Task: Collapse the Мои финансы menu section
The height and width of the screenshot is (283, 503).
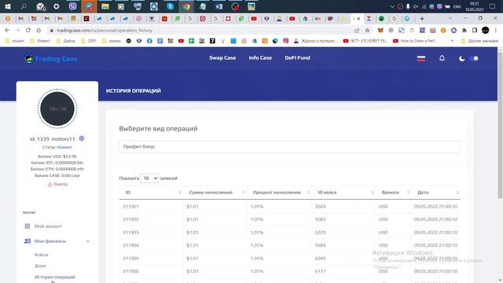Action: point(87,241)
